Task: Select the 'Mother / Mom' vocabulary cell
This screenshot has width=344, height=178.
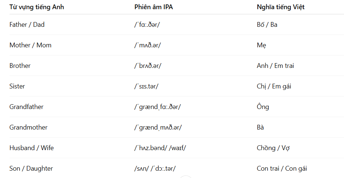Action: (x=30, y=45)
